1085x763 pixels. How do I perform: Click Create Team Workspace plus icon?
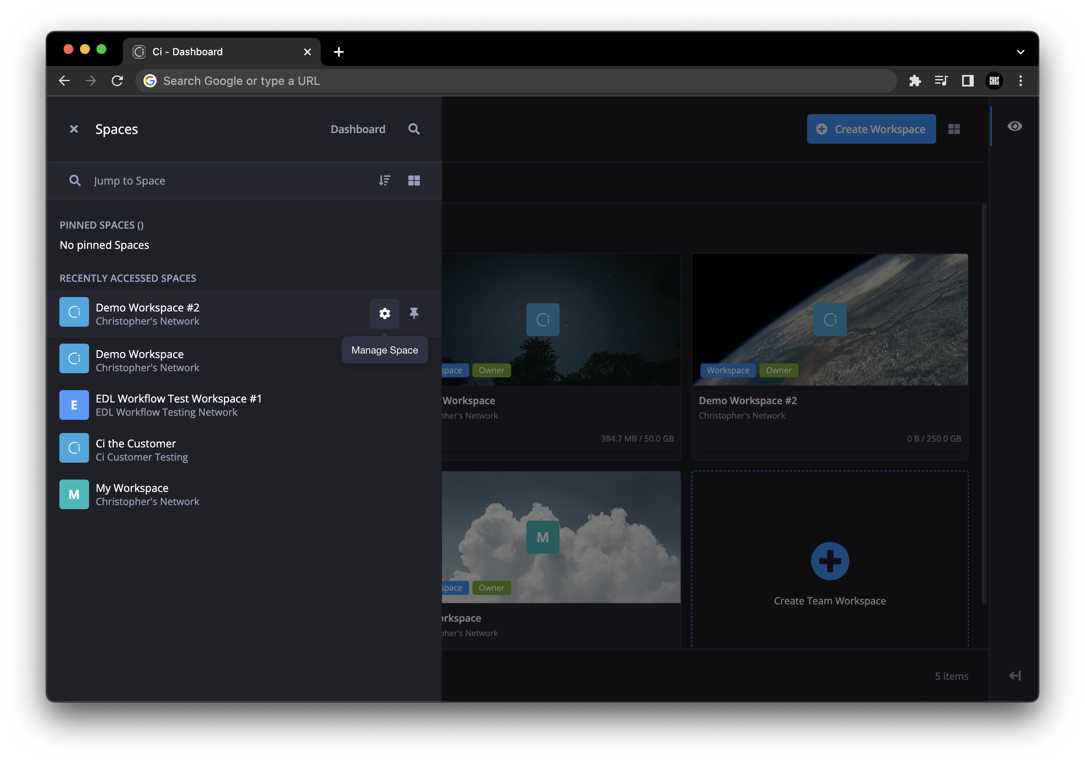click(830, 561)
